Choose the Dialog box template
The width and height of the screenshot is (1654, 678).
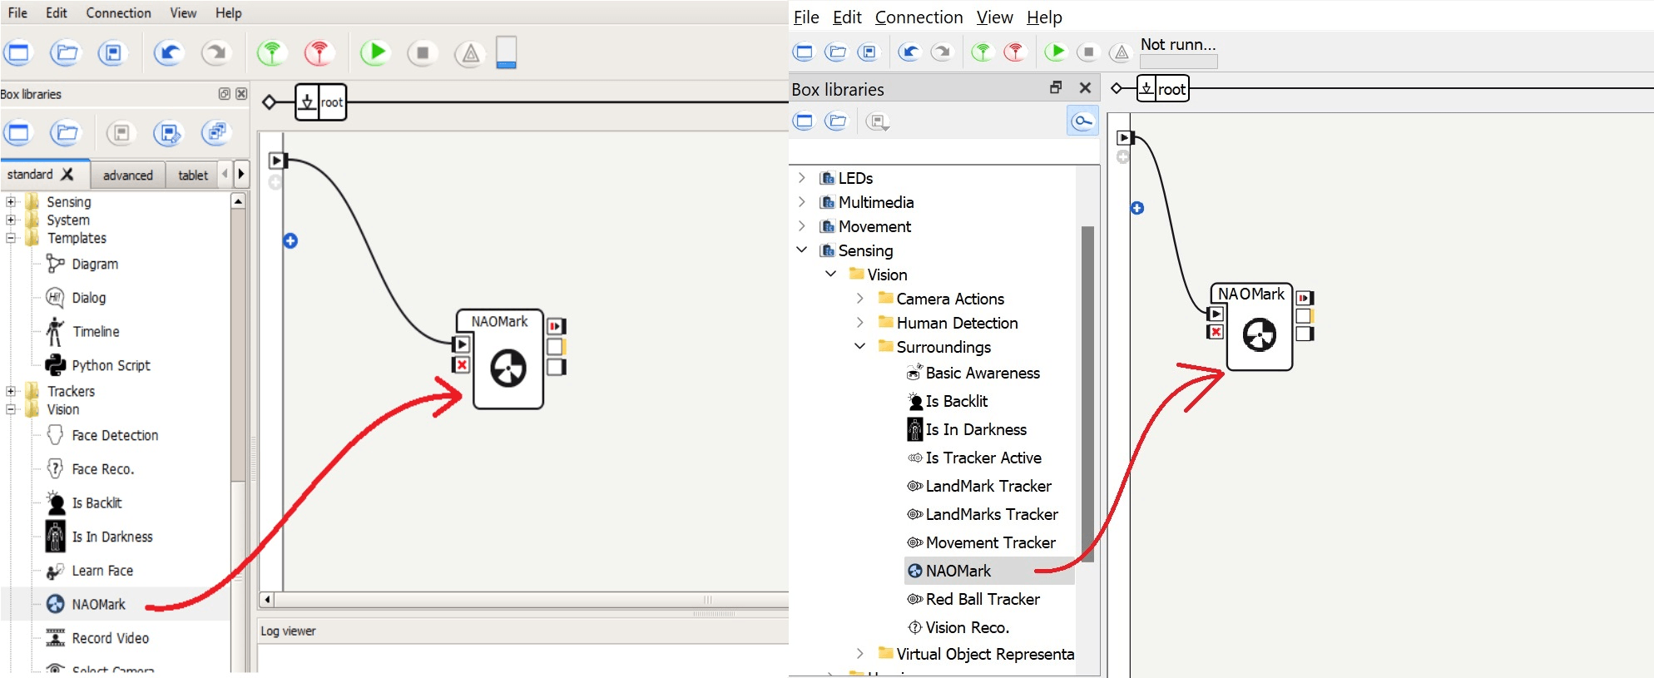[88, 298]
